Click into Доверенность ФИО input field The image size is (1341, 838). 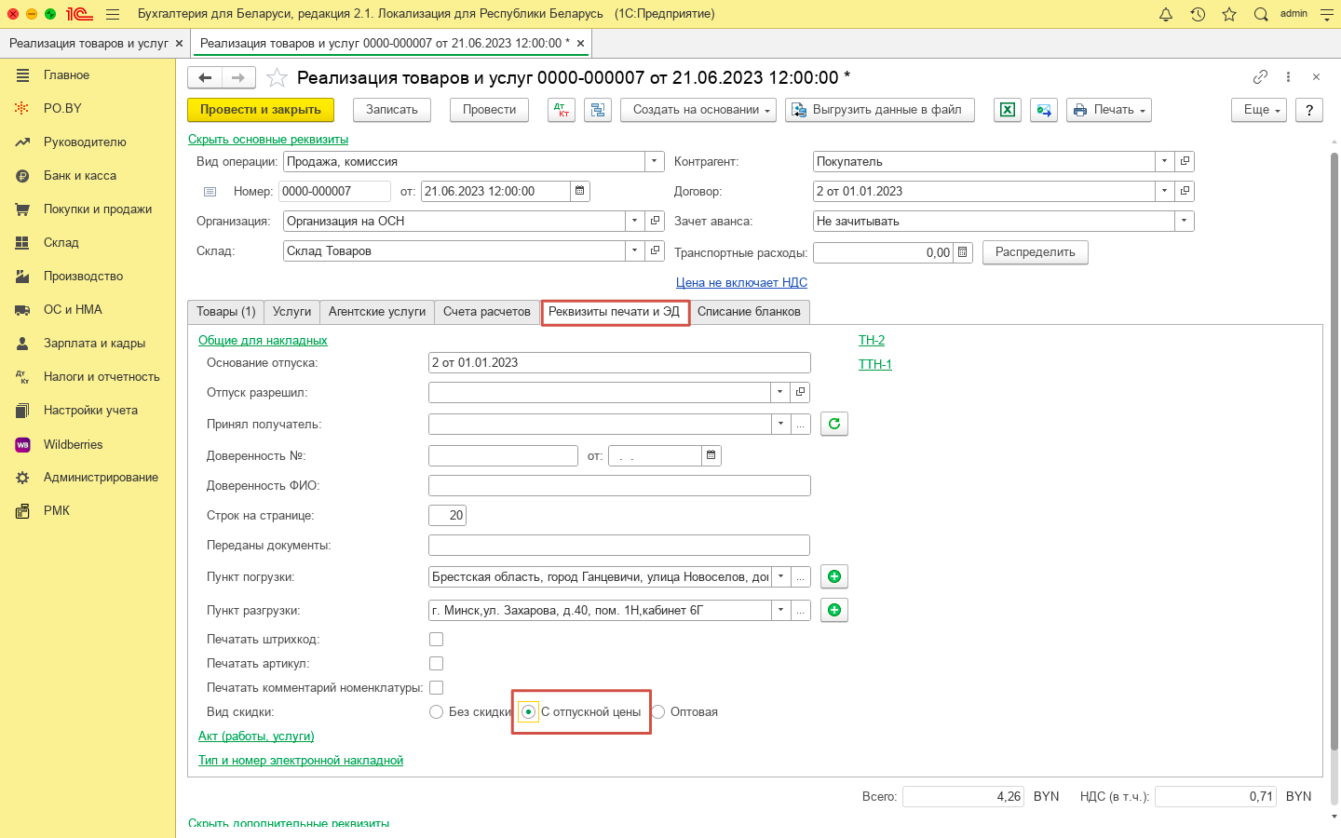619,485
